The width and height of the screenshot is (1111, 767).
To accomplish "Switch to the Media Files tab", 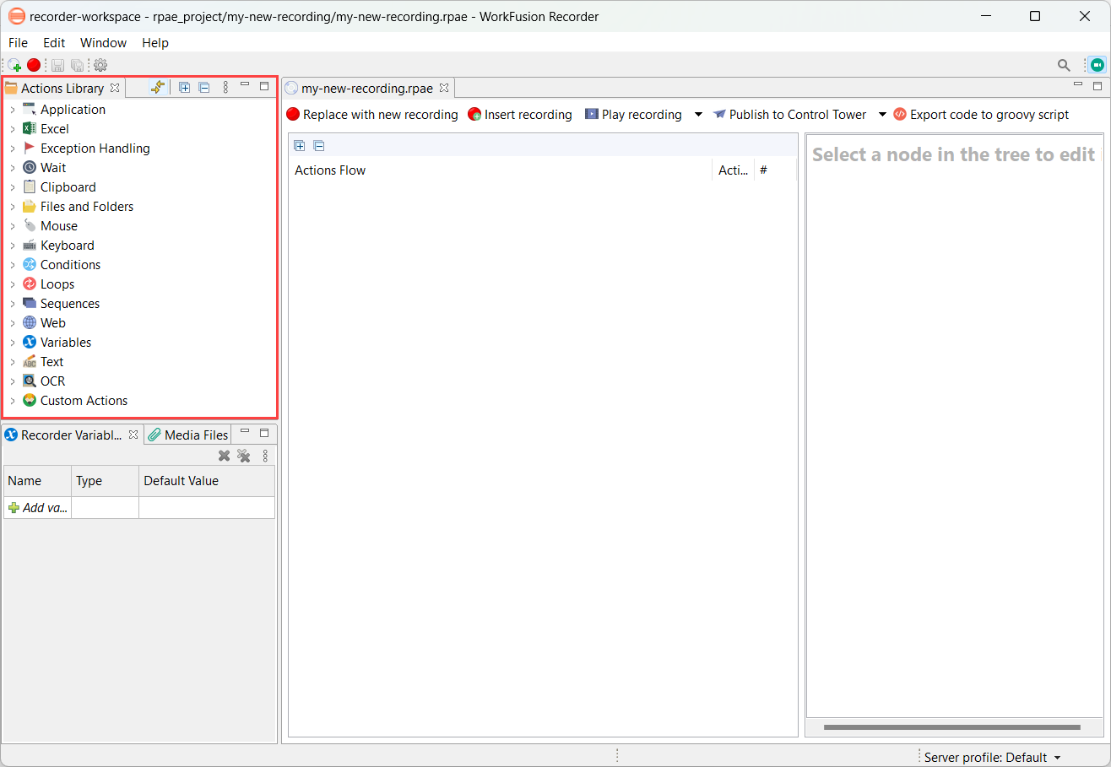I will coord(187,435).
